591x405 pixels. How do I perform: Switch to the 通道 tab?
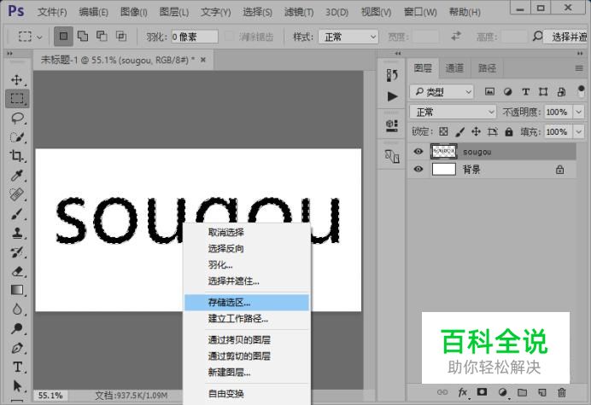(x=454, y=68)
